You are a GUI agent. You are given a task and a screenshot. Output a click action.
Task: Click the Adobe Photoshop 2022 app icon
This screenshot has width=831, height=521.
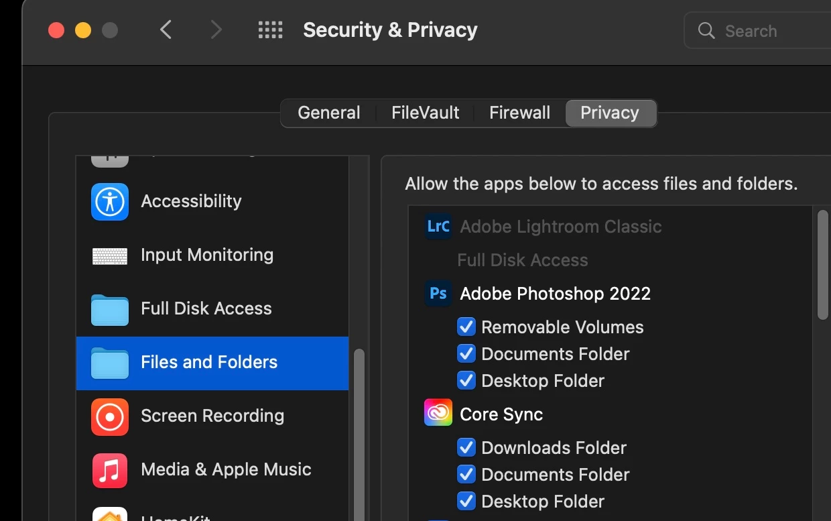(438, 294)
